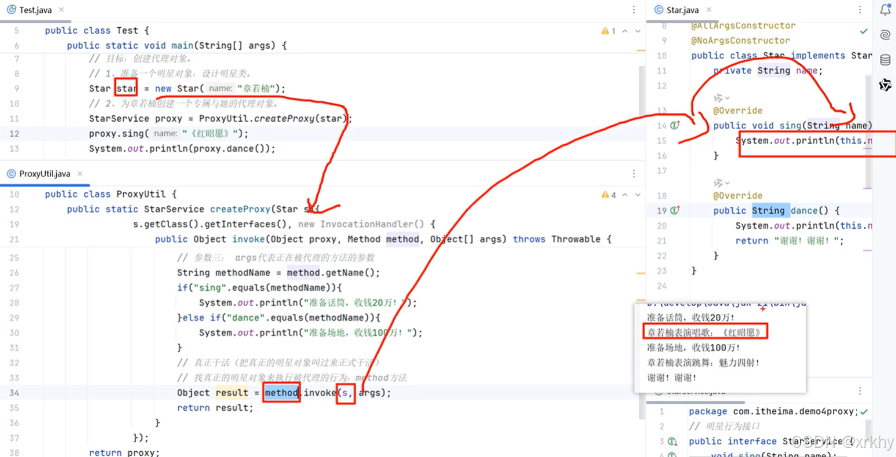
Task: Click the implemented-interface gutter icon on StarService line 3
Action: tap(672, 441)
